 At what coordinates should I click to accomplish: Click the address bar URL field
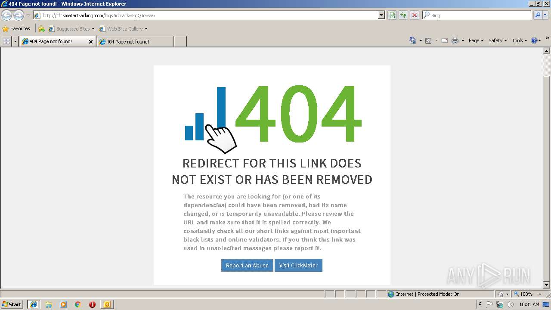pyautogui.click(x=206, y=15)
